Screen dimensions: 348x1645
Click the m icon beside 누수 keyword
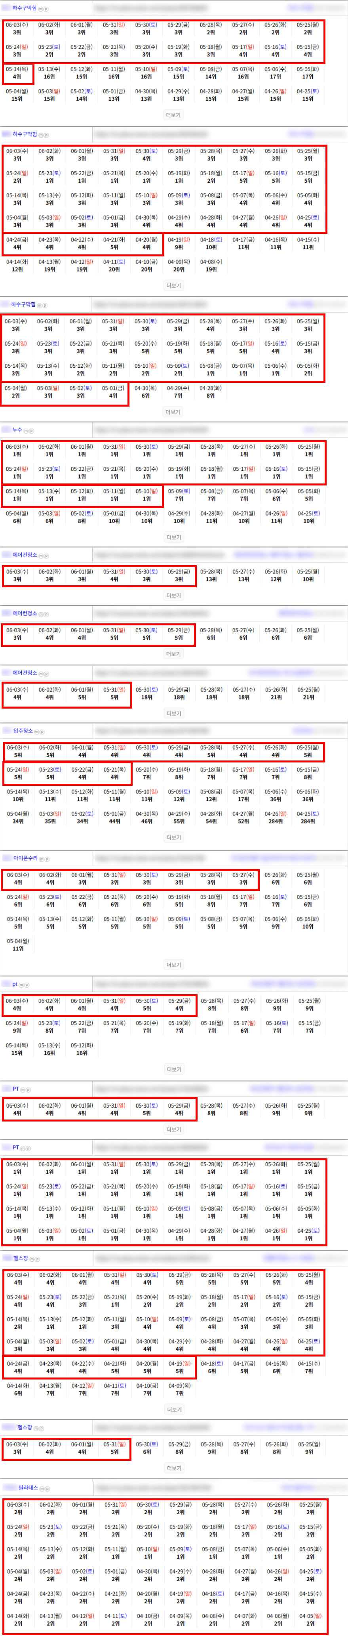pos(26,431)
